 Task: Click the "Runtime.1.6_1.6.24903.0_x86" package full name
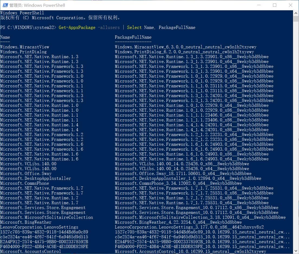(192, 154)
